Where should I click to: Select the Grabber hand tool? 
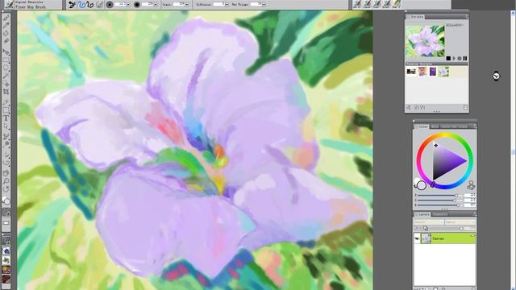6,173
